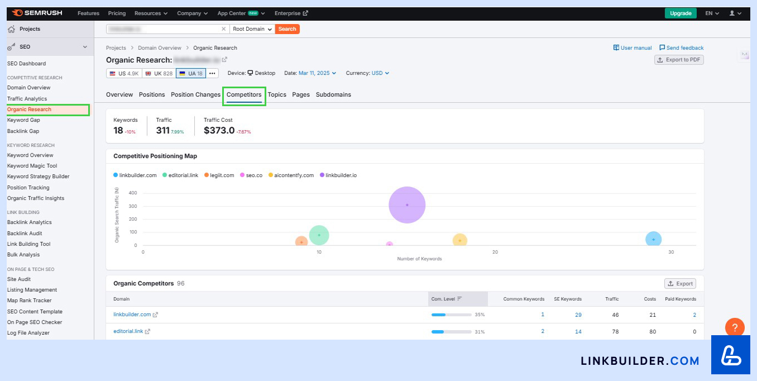757x381 pixels.
Task: Click Export to PDF button
Action: [679, 60]
